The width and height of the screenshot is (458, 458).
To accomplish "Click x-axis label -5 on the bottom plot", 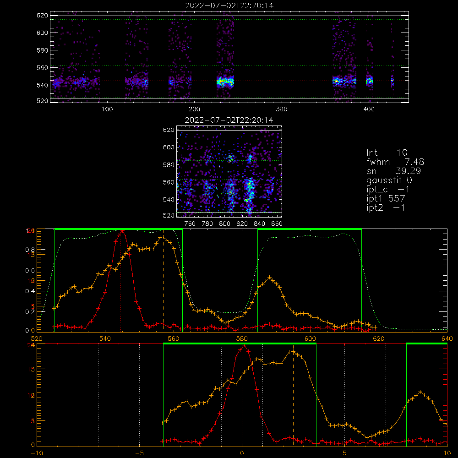I will 139,453.
